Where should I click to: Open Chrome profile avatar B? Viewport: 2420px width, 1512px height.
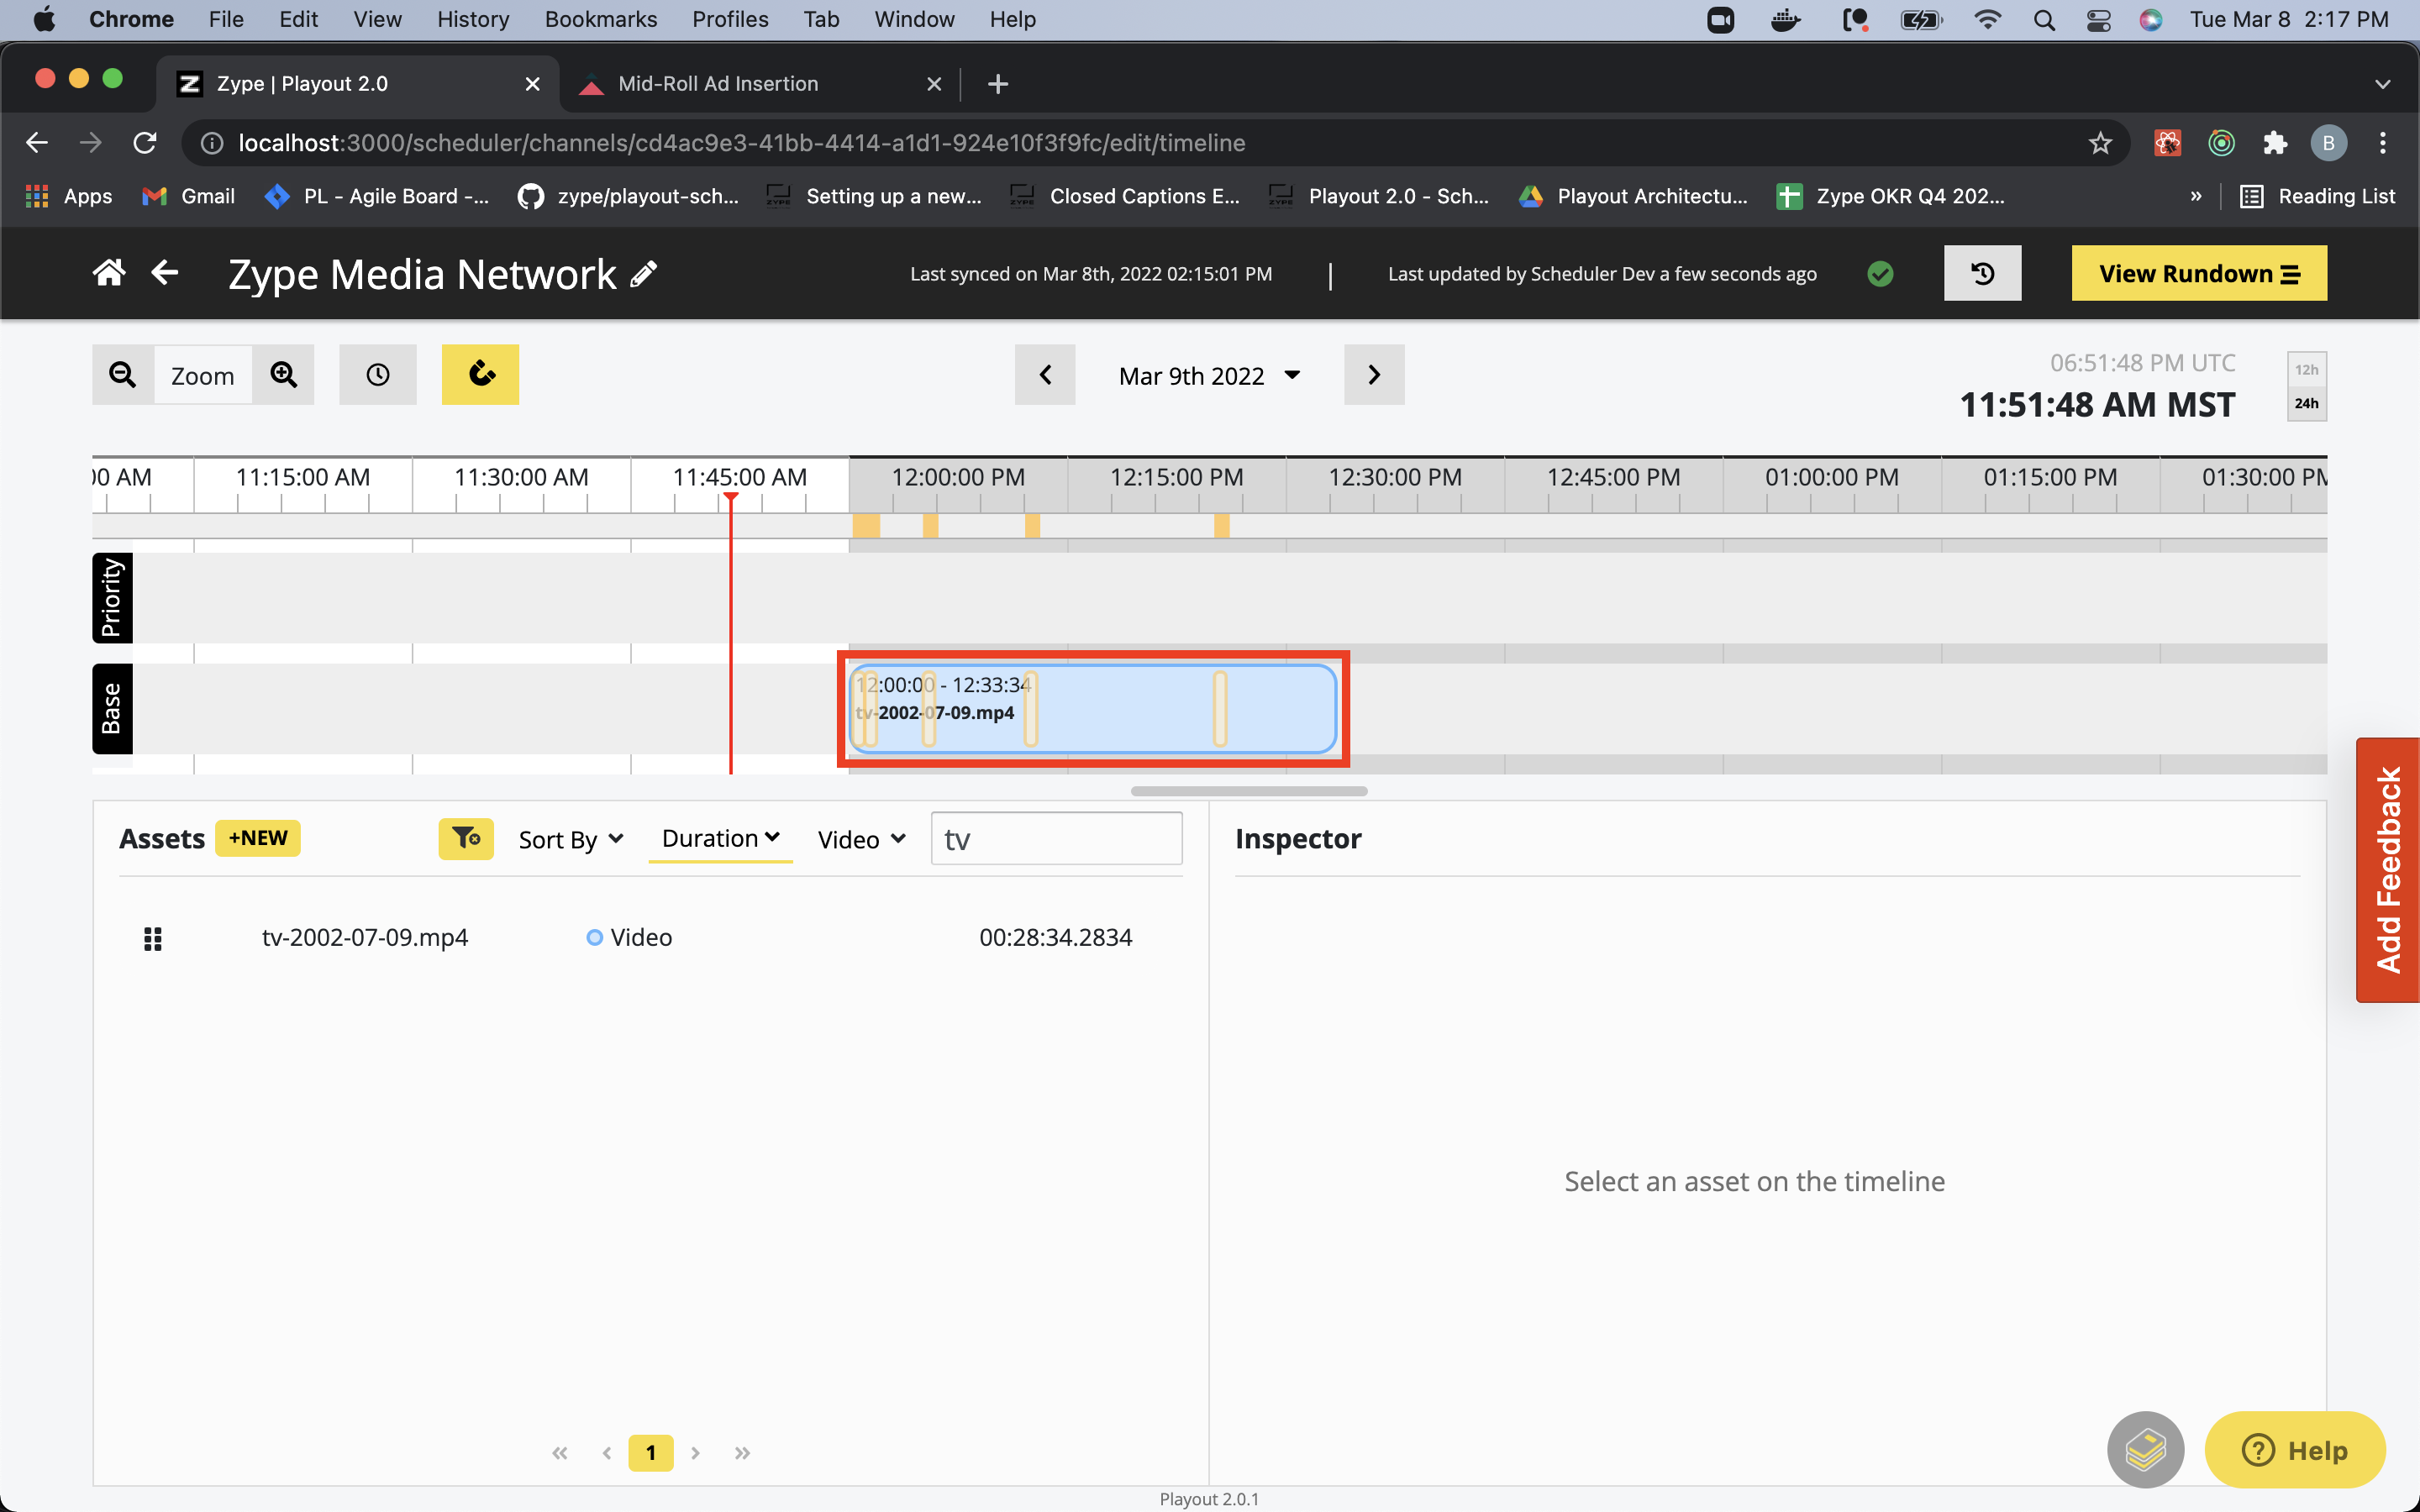(x=2328, y=143)
